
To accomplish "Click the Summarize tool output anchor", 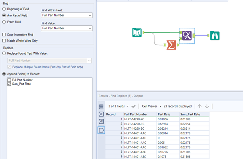I will click(178, 45).
